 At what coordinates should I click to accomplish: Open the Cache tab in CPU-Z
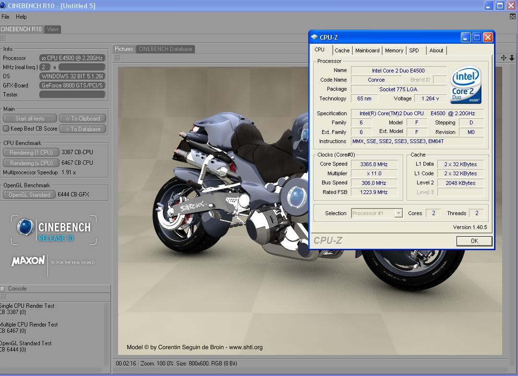coord(342,50)
